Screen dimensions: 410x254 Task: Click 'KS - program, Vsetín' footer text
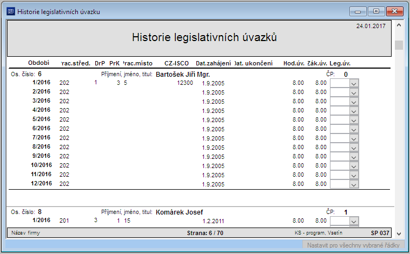tap(319, 233)
